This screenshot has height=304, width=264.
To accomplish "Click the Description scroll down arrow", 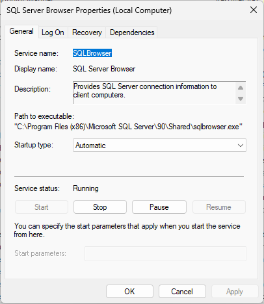I will click(241, 99).
